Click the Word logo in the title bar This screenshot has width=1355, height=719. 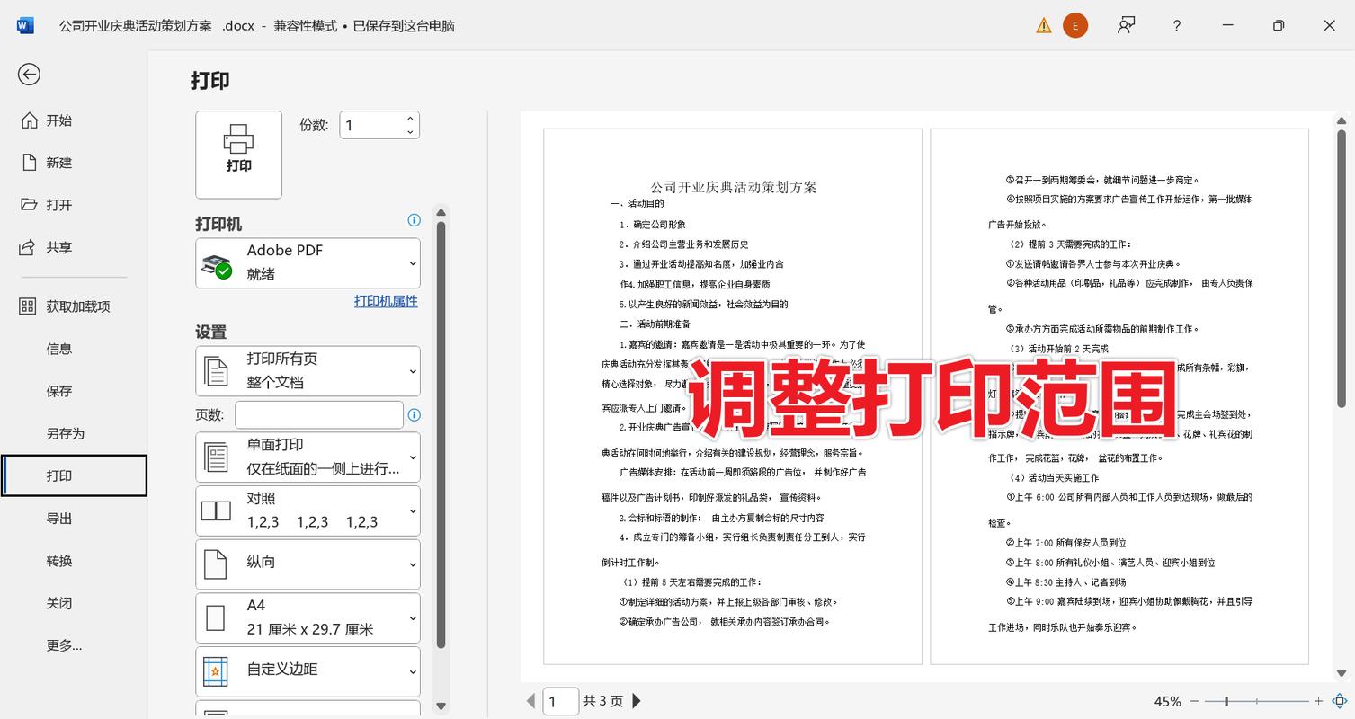click(24, 25)
